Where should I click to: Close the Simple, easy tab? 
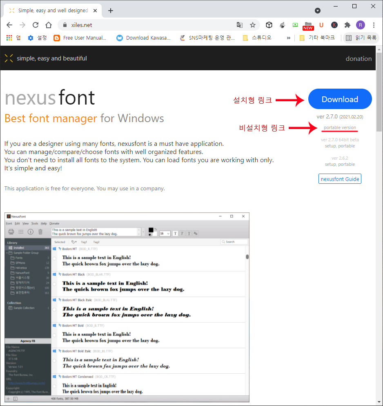point(95,11)
